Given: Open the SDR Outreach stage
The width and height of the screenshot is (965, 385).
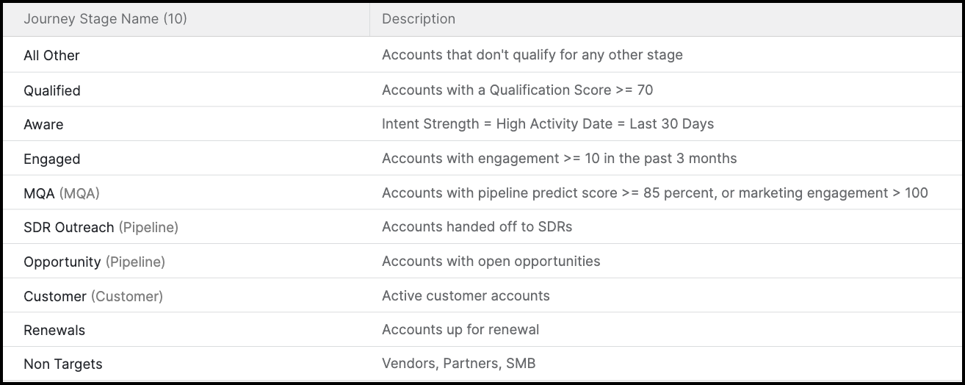Looking at the screenshot, I should pyautogui.click(x=69, y=227).
